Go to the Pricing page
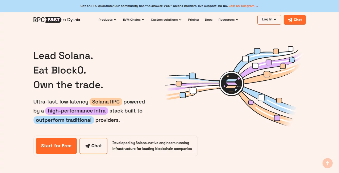The width and height of the screenshot is (339, 173). pos(193,20)
